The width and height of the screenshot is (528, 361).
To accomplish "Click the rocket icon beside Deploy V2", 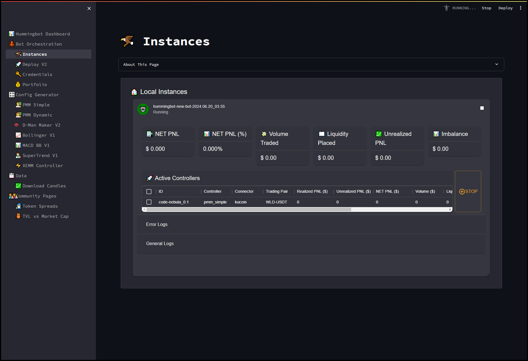I will tap(18, 64).
